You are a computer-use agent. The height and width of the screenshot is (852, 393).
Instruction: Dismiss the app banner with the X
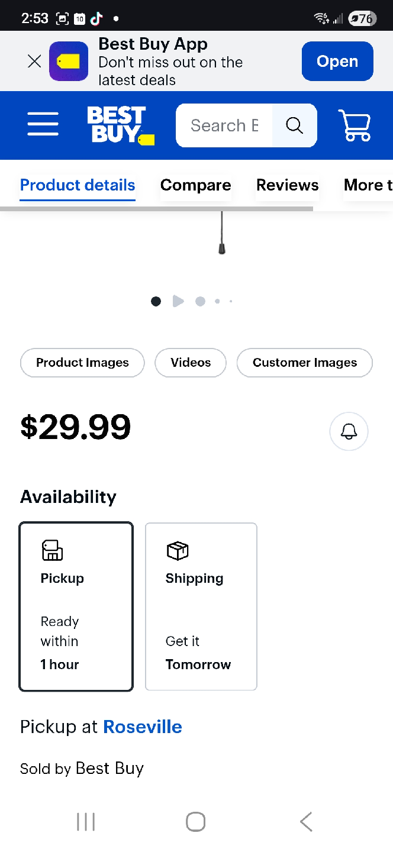point(34,61)
